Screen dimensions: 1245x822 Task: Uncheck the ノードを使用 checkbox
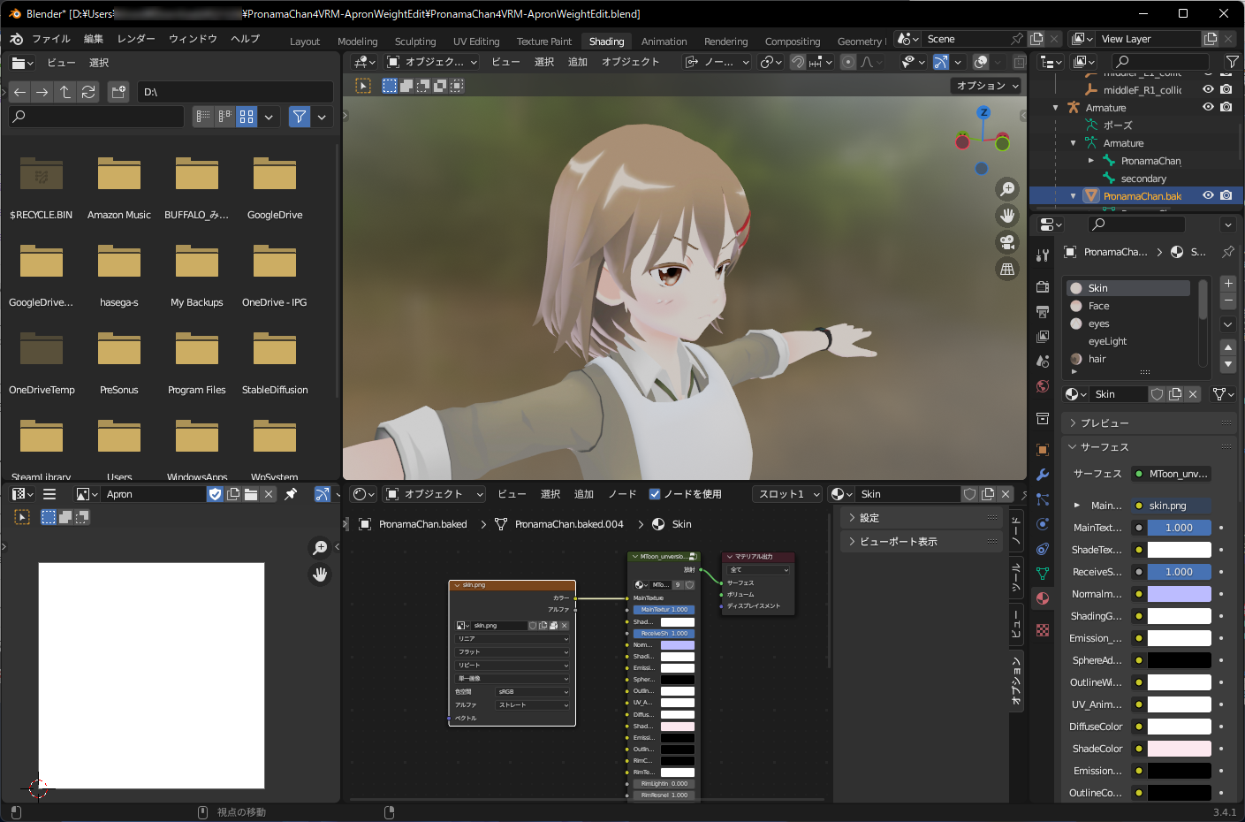tap(655, 494)
